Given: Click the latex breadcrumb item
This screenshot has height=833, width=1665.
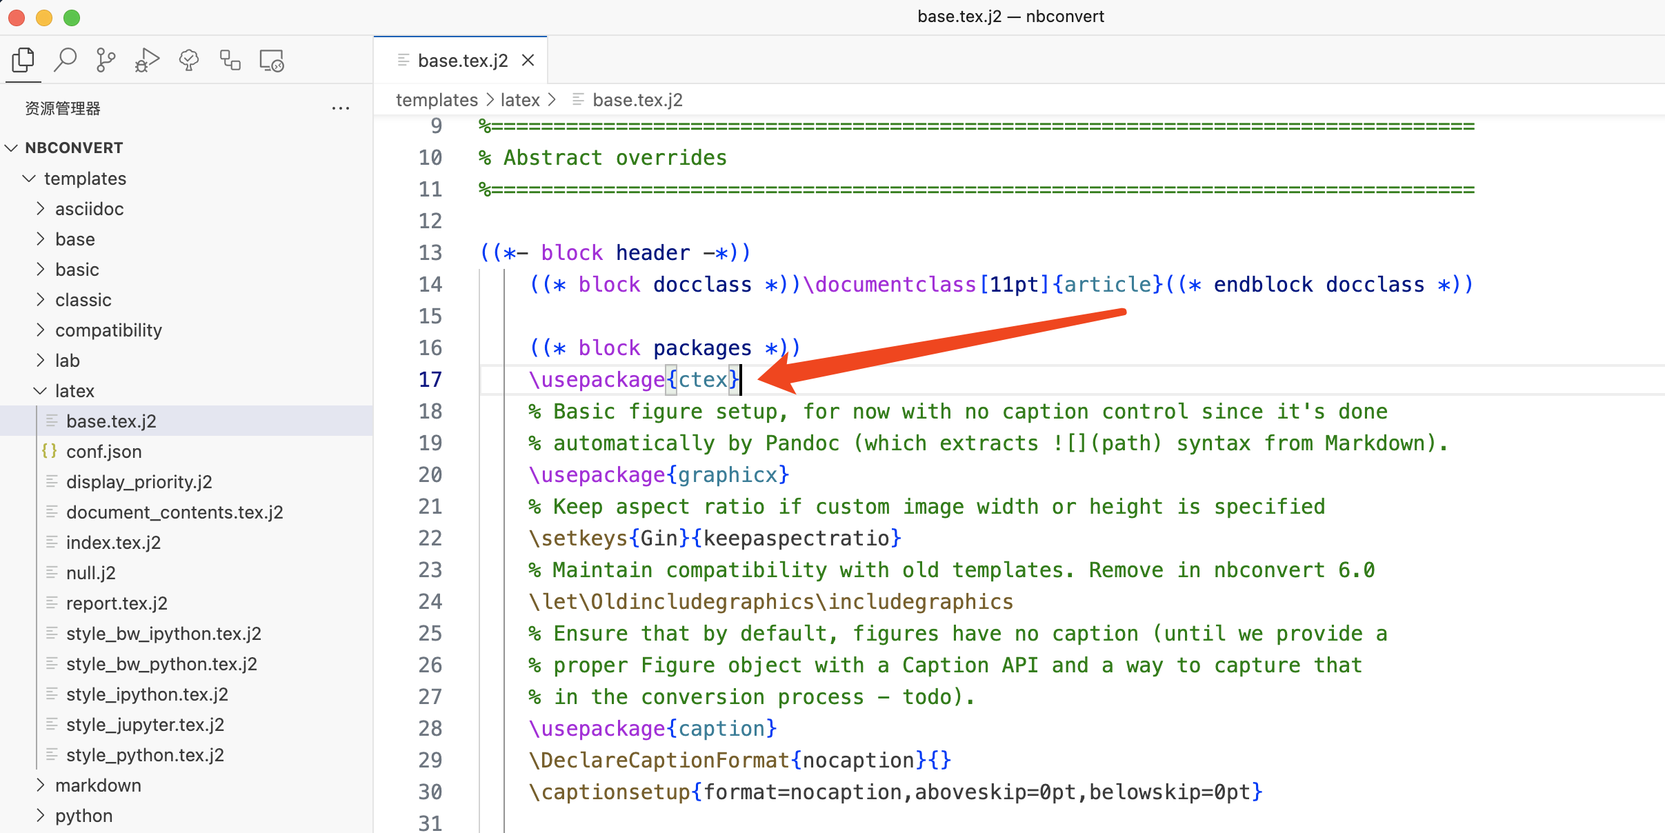Looking at the screenshot, I should pyautogui.click(x=520, y=100).
